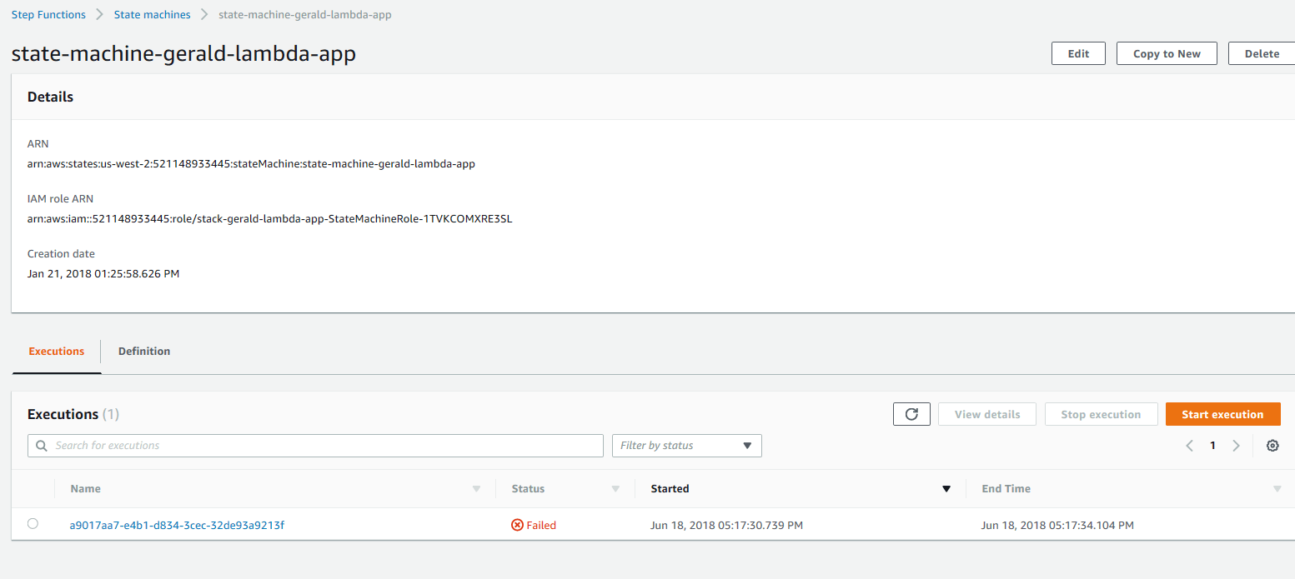Go to State machines breadcrumb
This screenshot has height=579, width=1295.
click(152, 15)
